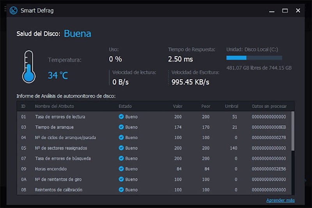This screenshot has height=208, width=312.
Task: Maximize the Smart Defrag window
Action: [x=285, y=11]
